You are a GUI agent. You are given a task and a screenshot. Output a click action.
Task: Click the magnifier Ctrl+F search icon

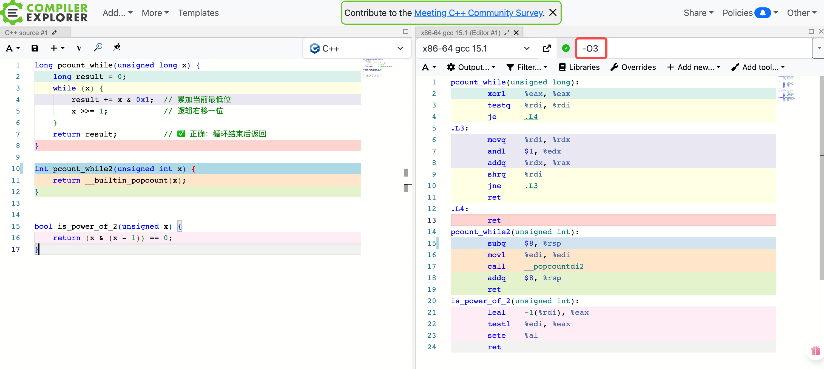(x=98, y=48)
